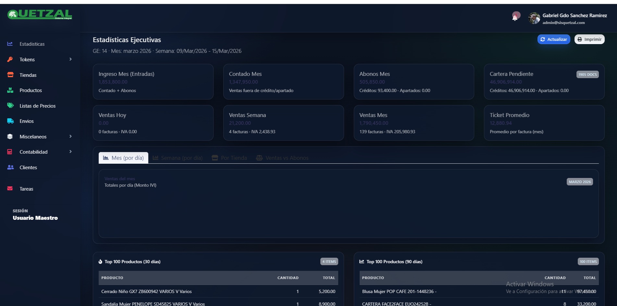Viewport: 617px width, 306px height.
Task: Expand the Contabilidad submenu chevron
Action: pos(70,152)
